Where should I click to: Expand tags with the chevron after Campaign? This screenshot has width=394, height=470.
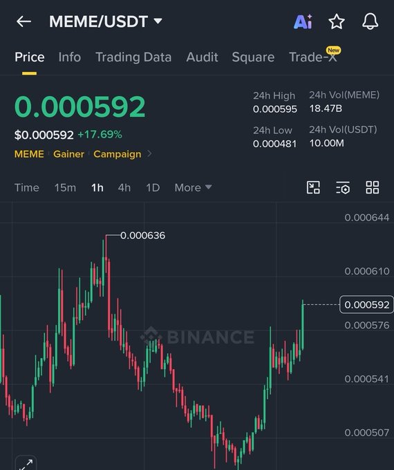click(149, 153)
